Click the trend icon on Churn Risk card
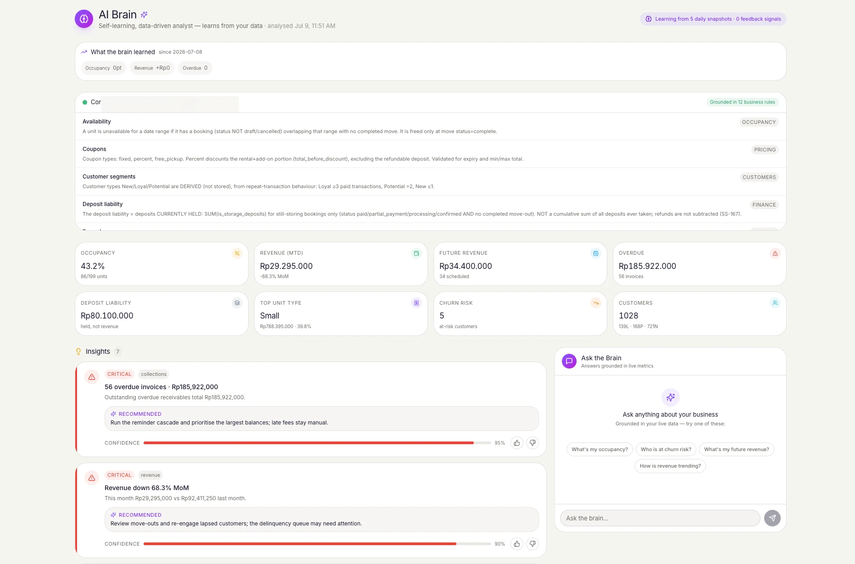 596,303
